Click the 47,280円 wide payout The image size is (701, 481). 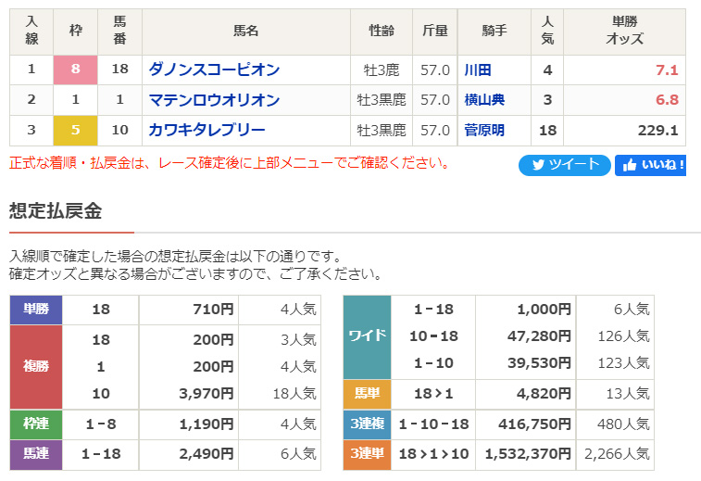click(x=539, y=336)
